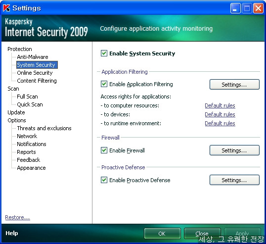Uncheck Enable Application Filtering
This screenshot has height=244, width=266.
coord(104,84)
